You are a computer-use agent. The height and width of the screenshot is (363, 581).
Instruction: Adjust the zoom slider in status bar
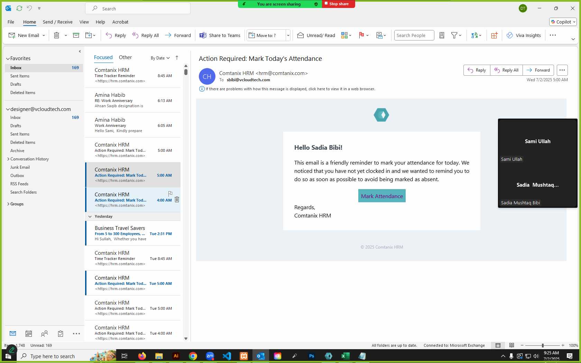[542, 345]
